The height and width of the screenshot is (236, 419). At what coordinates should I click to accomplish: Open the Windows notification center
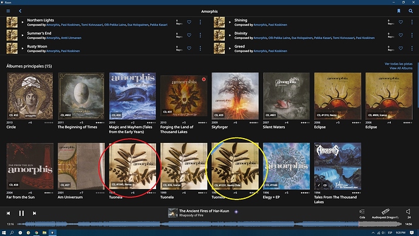coord(412,232)
